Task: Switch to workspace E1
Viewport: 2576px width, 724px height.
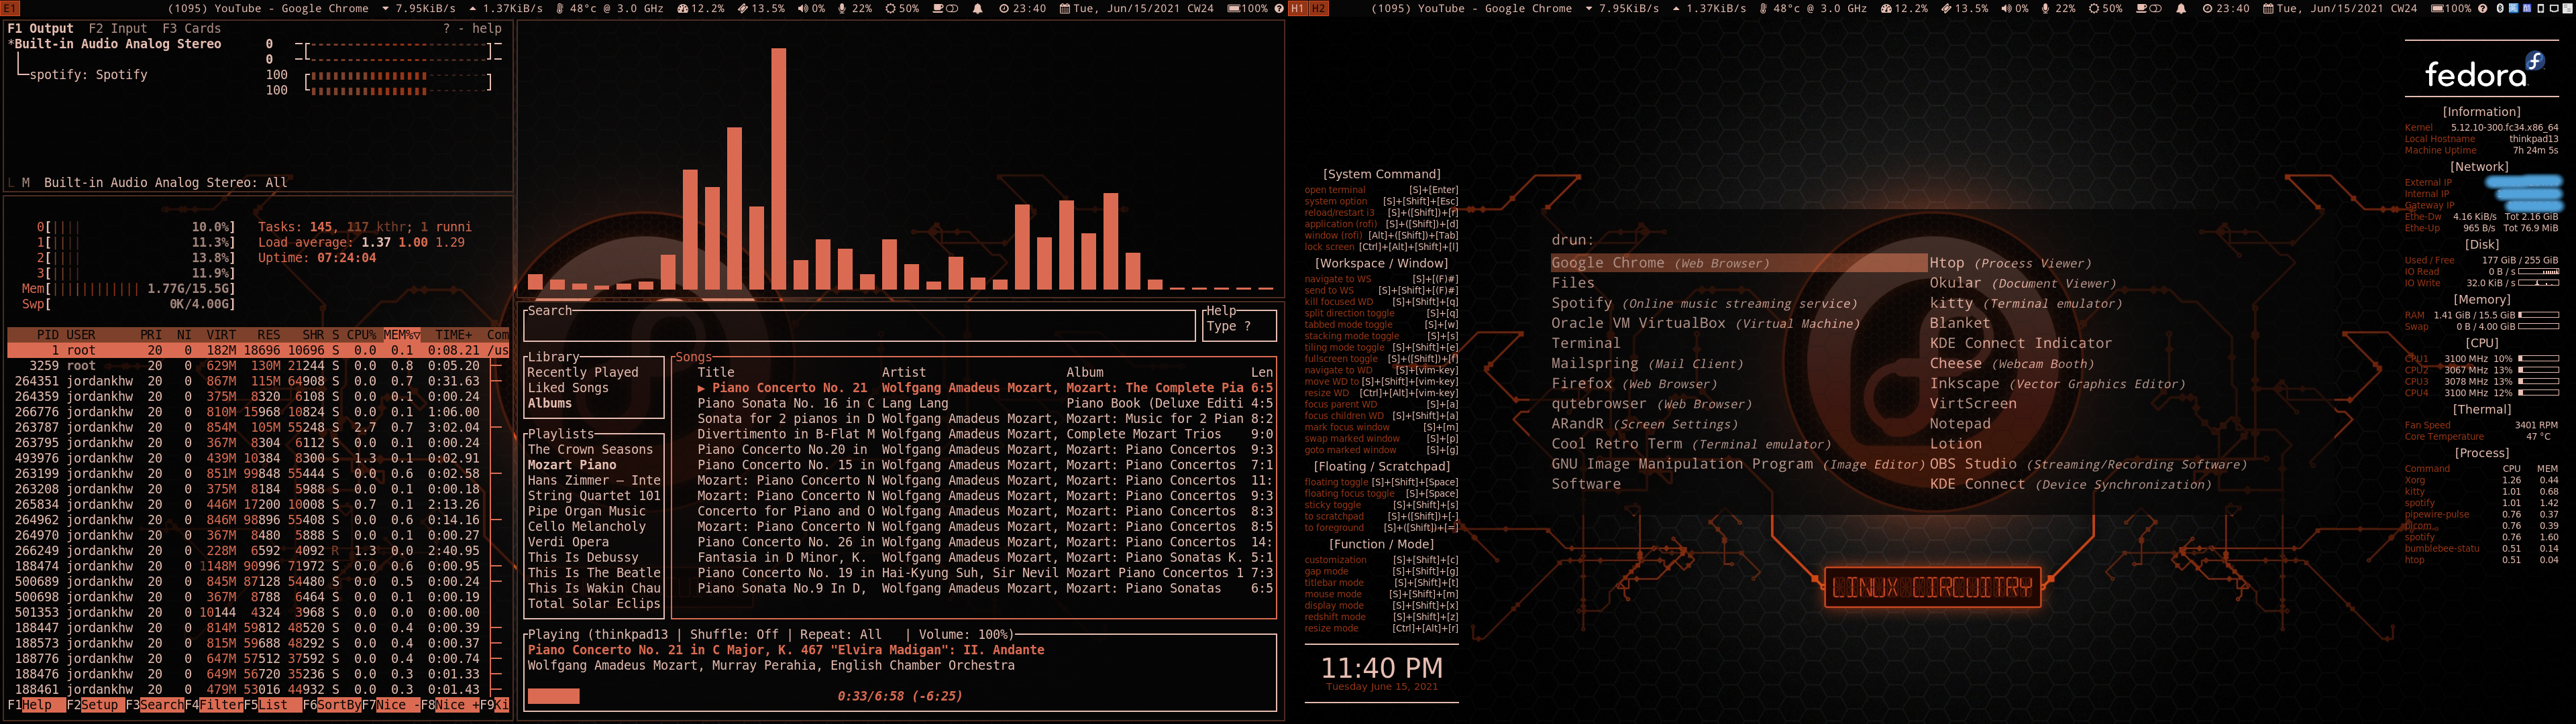Action: pos(9,8)
